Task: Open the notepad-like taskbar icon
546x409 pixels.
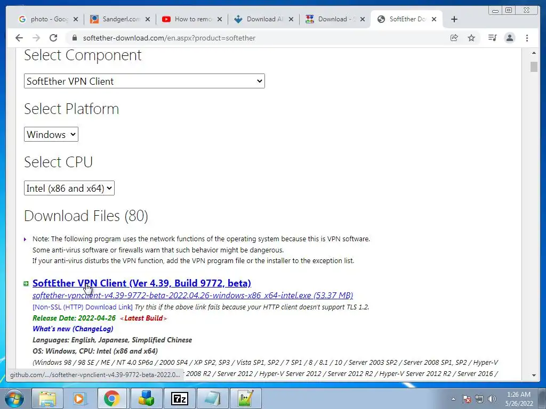Action: [x=212, y=398]
